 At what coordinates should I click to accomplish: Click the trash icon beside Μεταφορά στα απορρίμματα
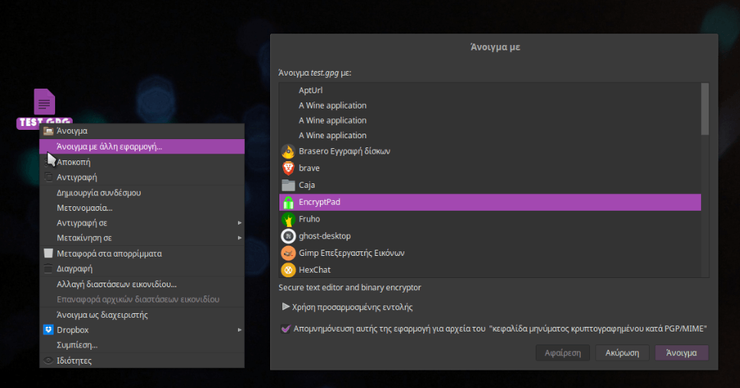(48, 254)
